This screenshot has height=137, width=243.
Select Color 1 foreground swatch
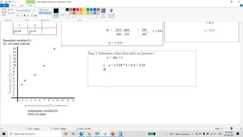pos(56,13)
